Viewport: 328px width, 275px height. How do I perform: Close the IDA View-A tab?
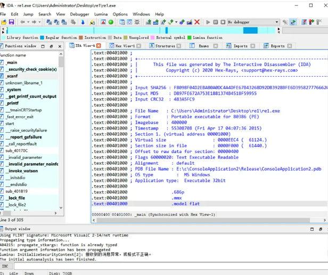tap(99, 45)
